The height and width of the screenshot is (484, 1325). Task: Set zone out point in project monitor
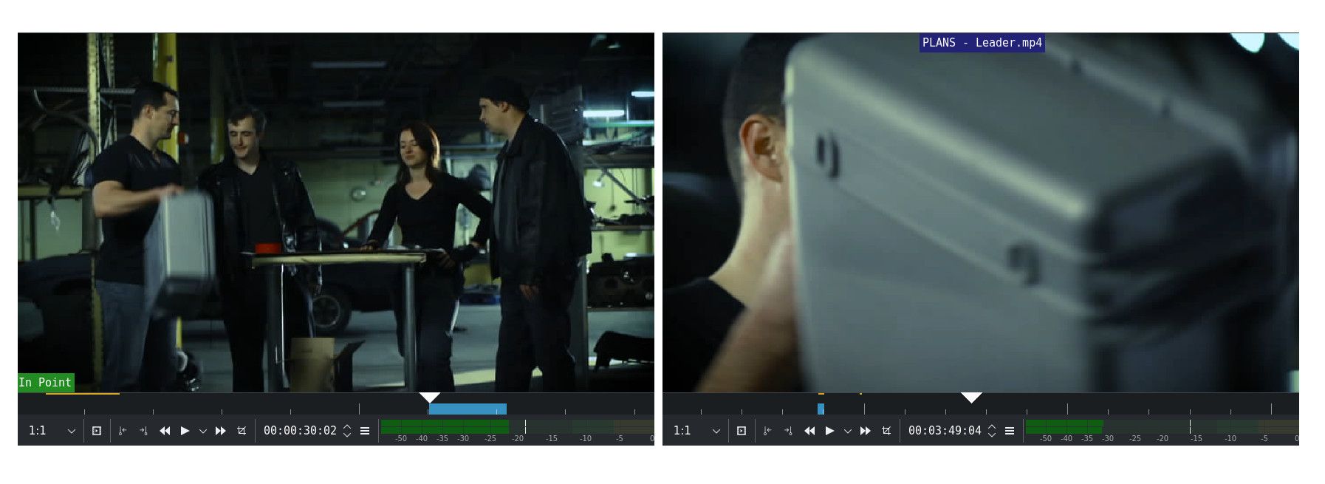coord(788,431)
